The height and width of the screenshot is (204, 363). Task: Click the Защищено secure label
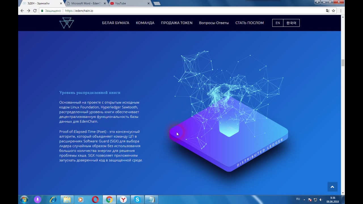coord(53,11)
